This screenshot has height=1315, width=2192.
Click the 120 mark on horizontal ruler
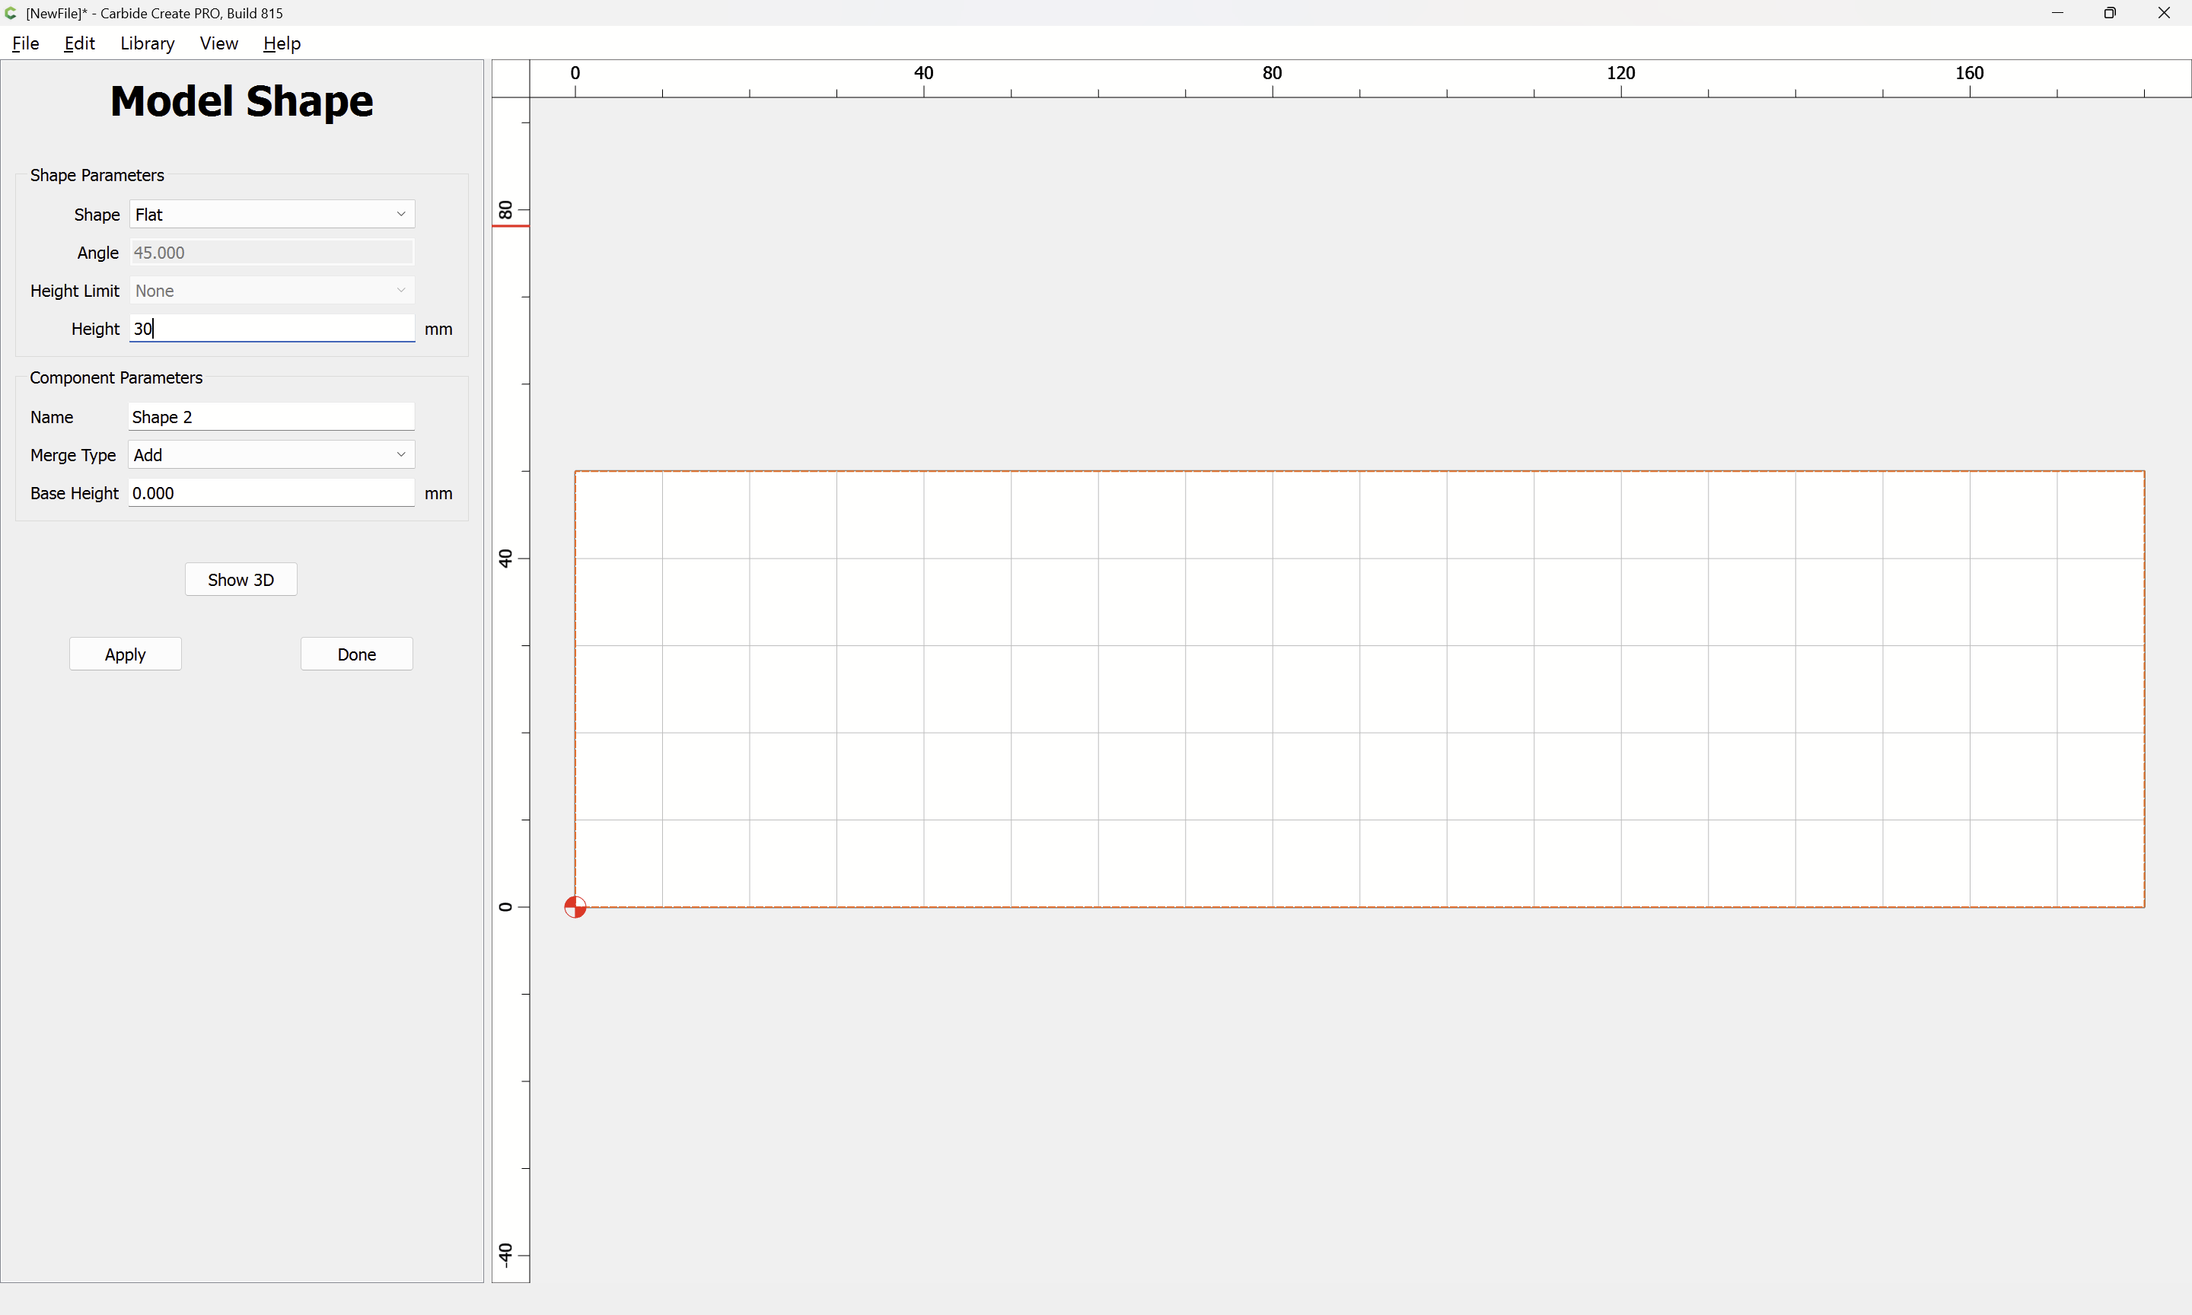point(1620,72)
